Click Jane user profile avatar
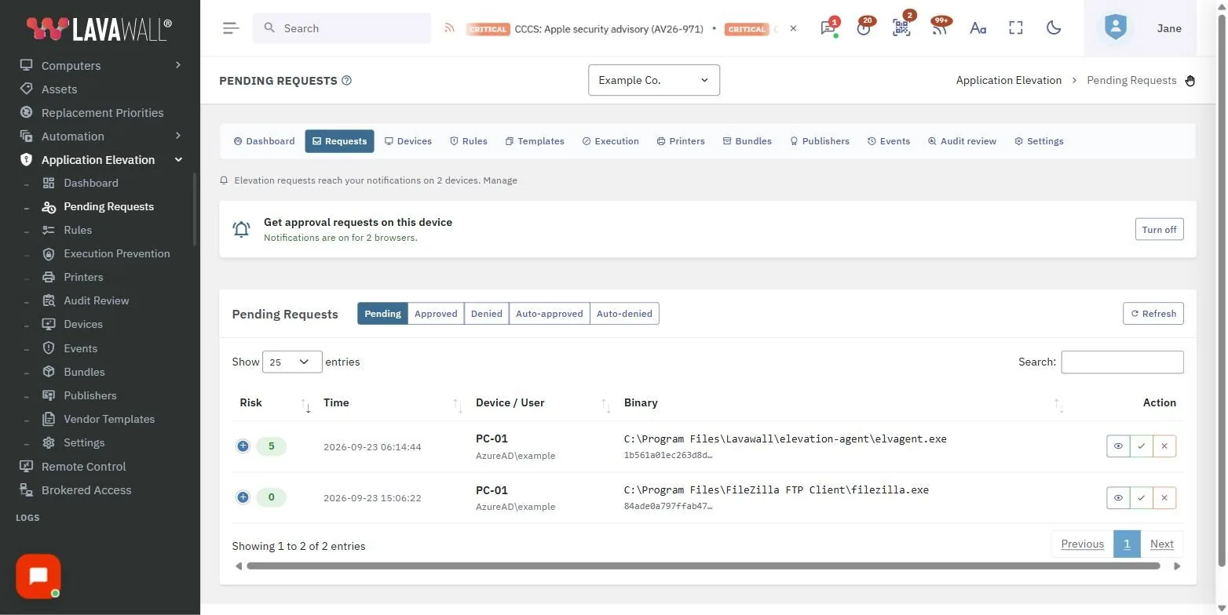The width and height of the screenshot is (1228, 615). tap(1115, 28)
